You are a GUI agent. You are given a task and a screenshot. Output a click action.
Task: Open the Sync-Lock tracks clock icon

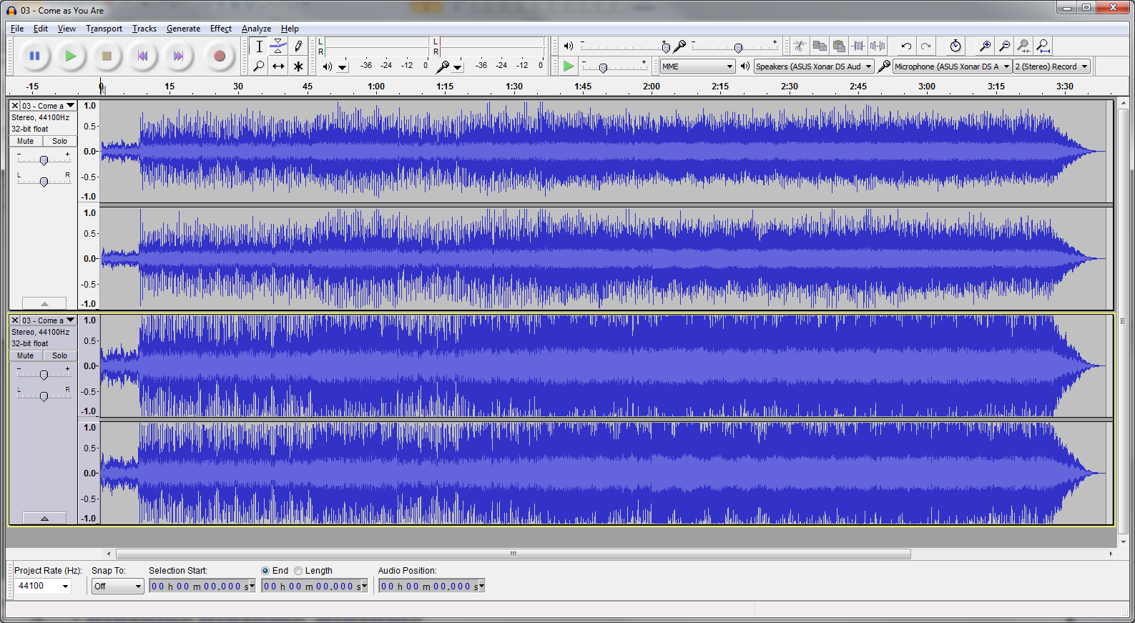pos(955,46)
